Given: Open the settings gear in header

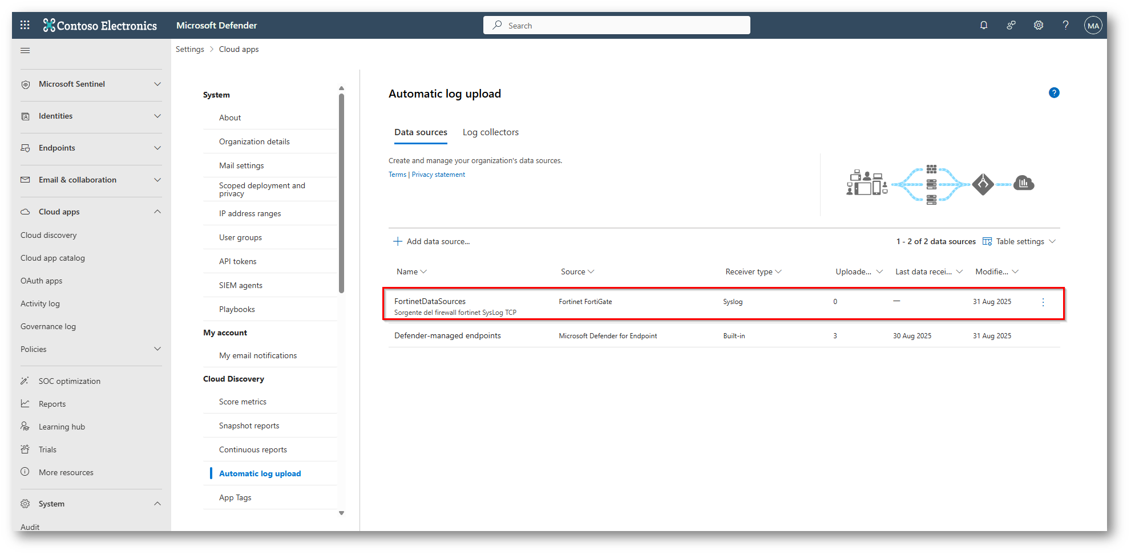Looking at the screenshot, I should (1039, 25).
